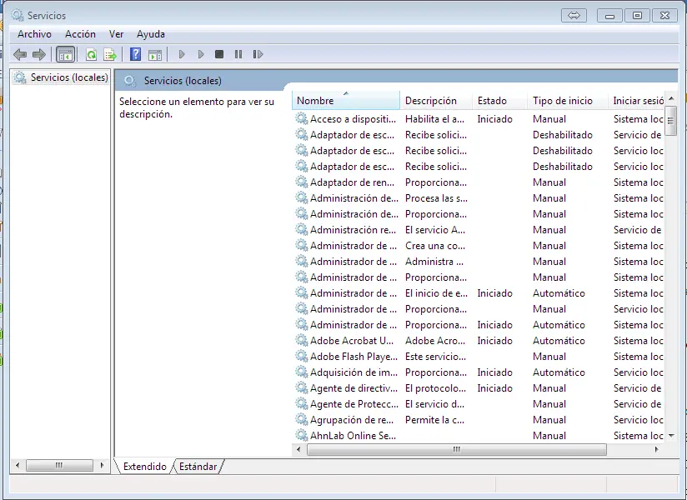The height and width of the screenshot is (500, 687).
Task: Click the services list horizontal scrollbar thumb
Action: 457,450
